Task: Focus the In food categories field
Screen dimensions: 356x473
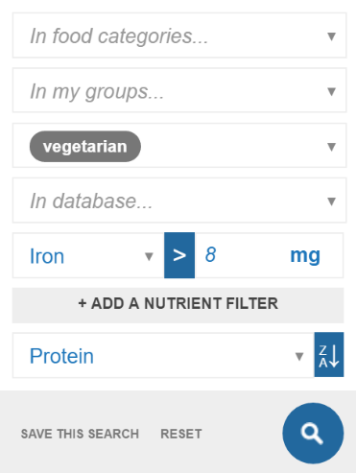Action: (x=179, y=35)
